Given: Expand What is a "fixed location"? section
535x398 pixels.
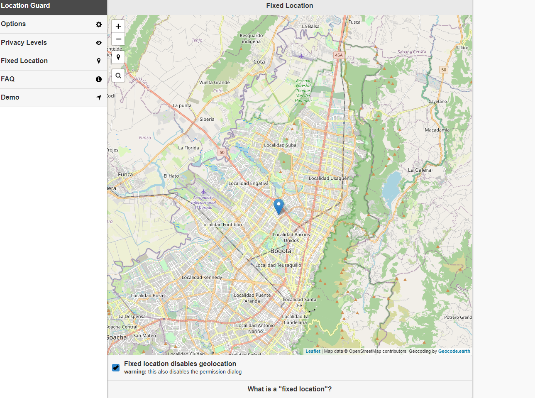Looking at the screenshot, I should tap(290, 389).
